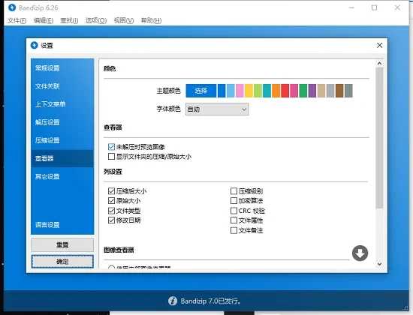Pick the light gray theme color swatch
413x315 pixels.
click(x=330, y=91)
